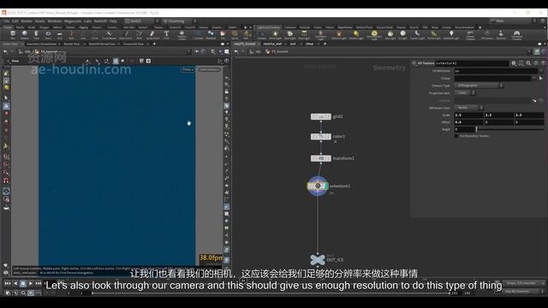Open the Attribute Class dropdown
The height and width of the screenshot is (308, 548).
[468, 108]
